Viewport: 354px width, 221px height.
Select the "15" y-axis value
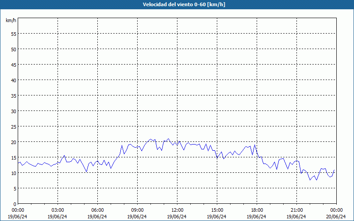[14, 158]
